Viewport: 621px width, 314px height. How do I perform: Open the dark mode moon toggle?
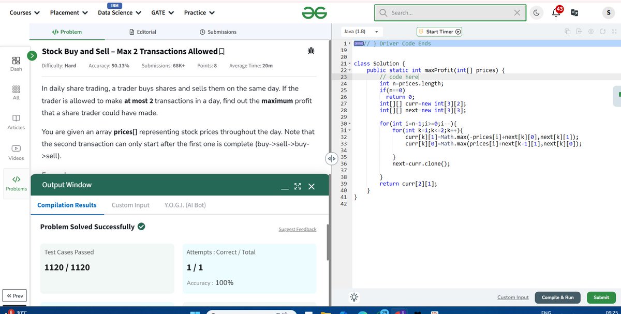coord(537,12)
